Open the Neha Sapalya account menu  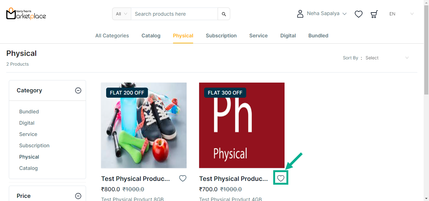click(x=327, y=14)
